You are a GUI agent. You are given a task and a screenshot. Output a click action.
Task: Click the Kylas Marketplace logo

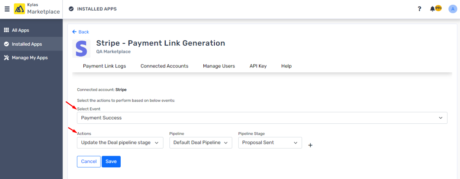pos(37,9)
